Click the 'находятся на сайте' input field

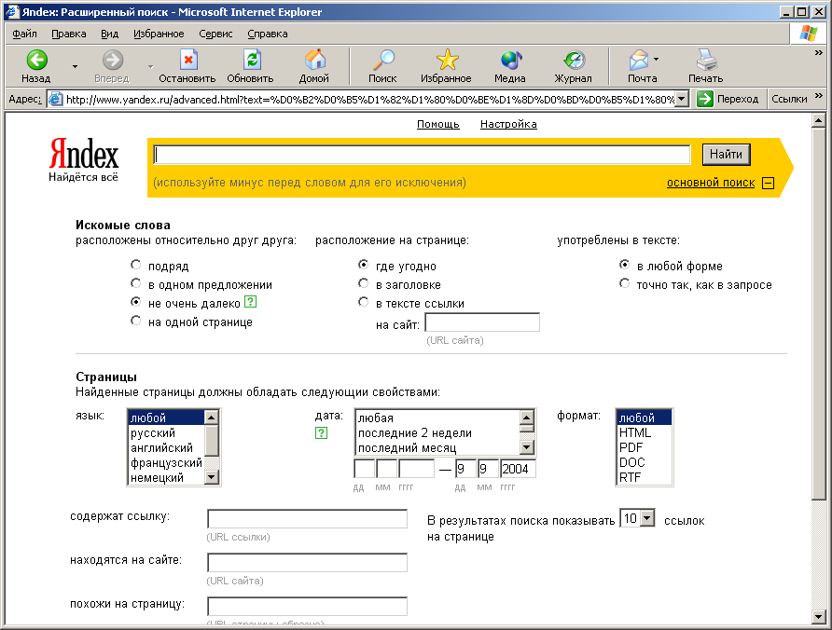click(x=307, y=562)
